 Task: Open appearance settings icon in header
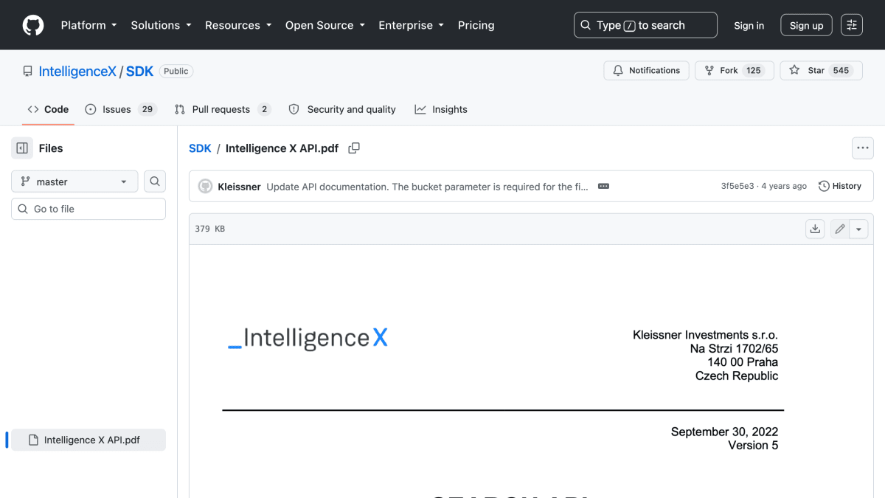click(x=852, y=25)
